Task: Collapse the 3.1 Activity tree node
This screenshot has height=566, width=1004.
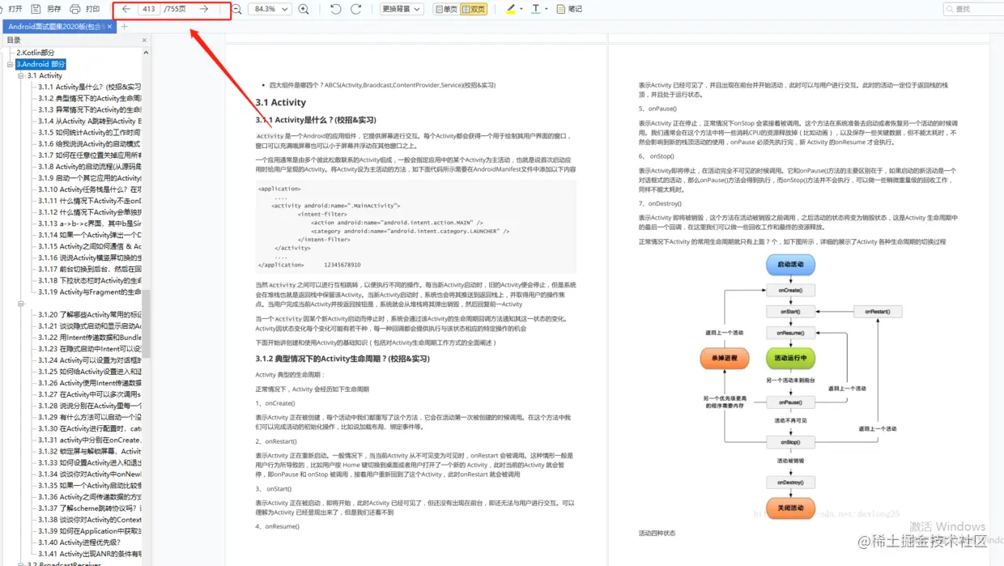Action: click(22, 75)
